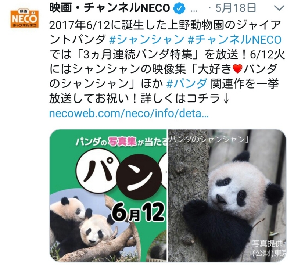Image resolution: width=294 pixels, height=265 pixels.
Task: Click the 写真提供 credit caption
Action: (x=269, y=248)
